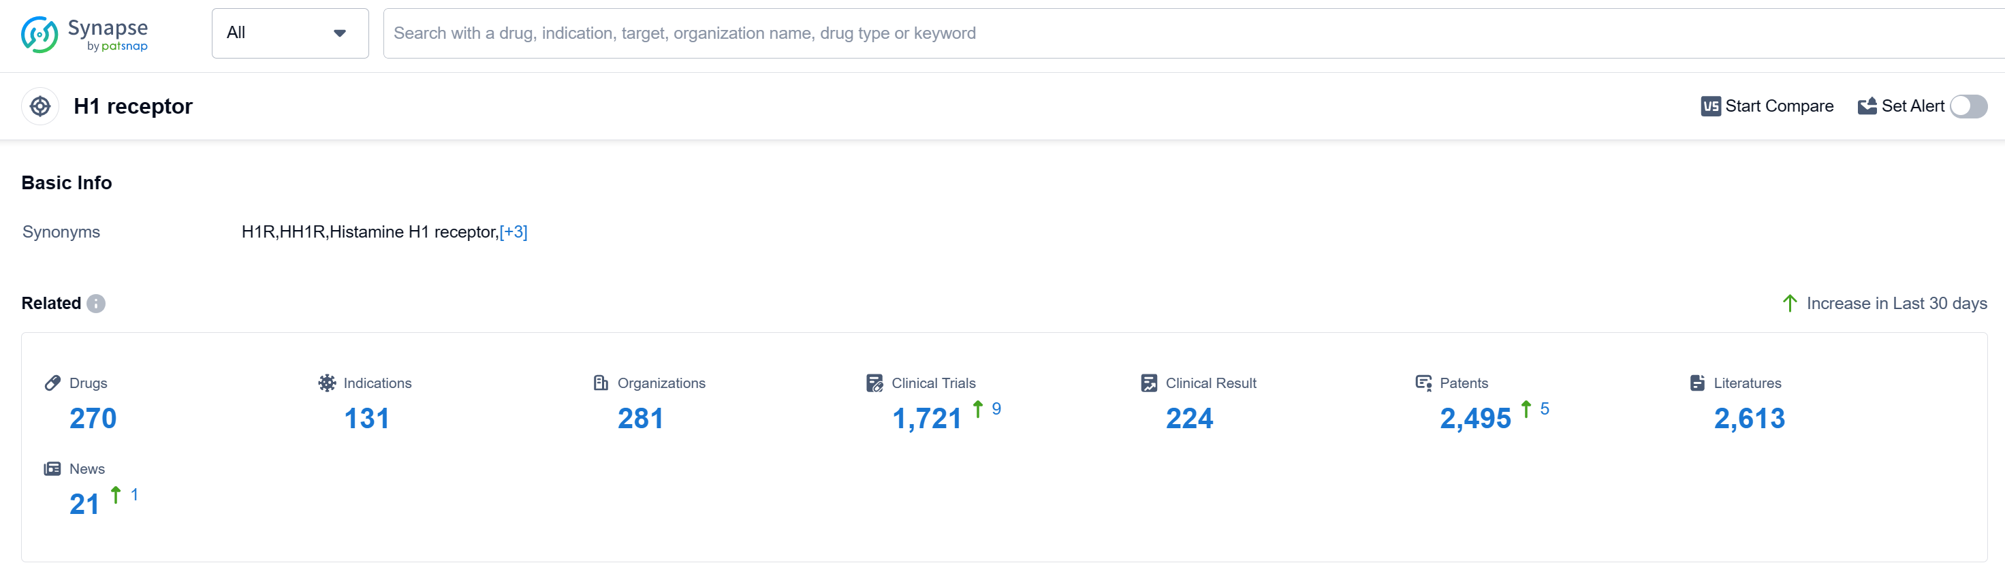Click the Start Compare VS icon
This screenshot has width=2005, height=580.
pos(1710,106)
